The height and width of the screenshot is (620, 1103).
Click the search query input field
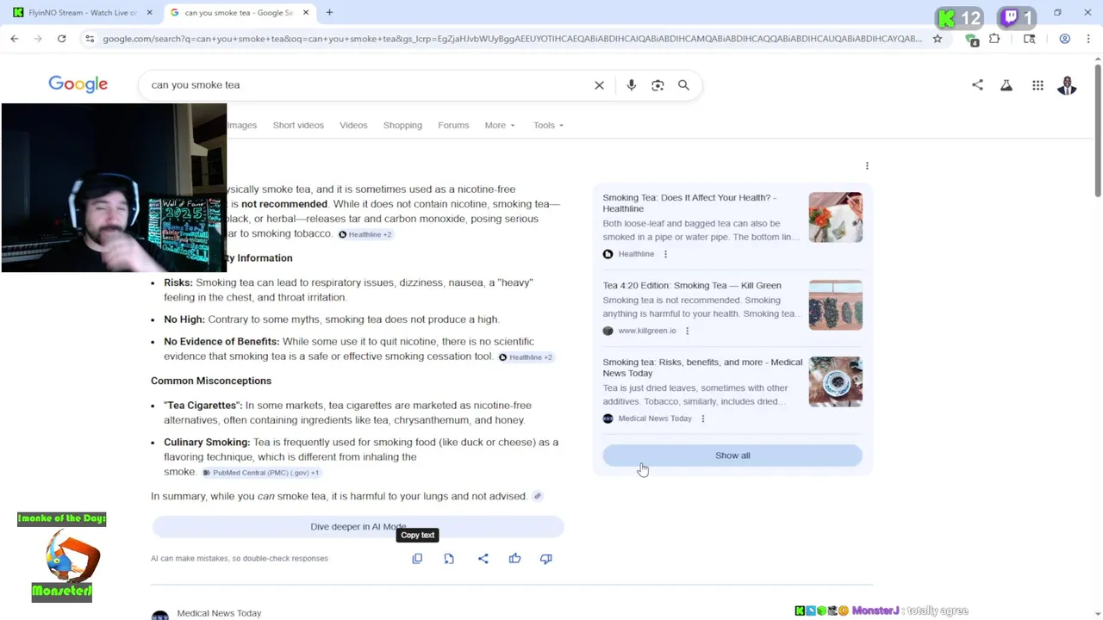tap(366, 85)
